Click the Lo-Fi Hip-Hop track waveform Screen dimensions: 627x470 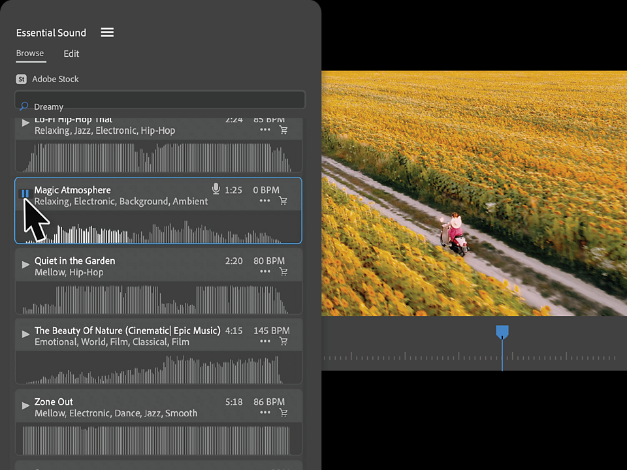tap(158, 157)
